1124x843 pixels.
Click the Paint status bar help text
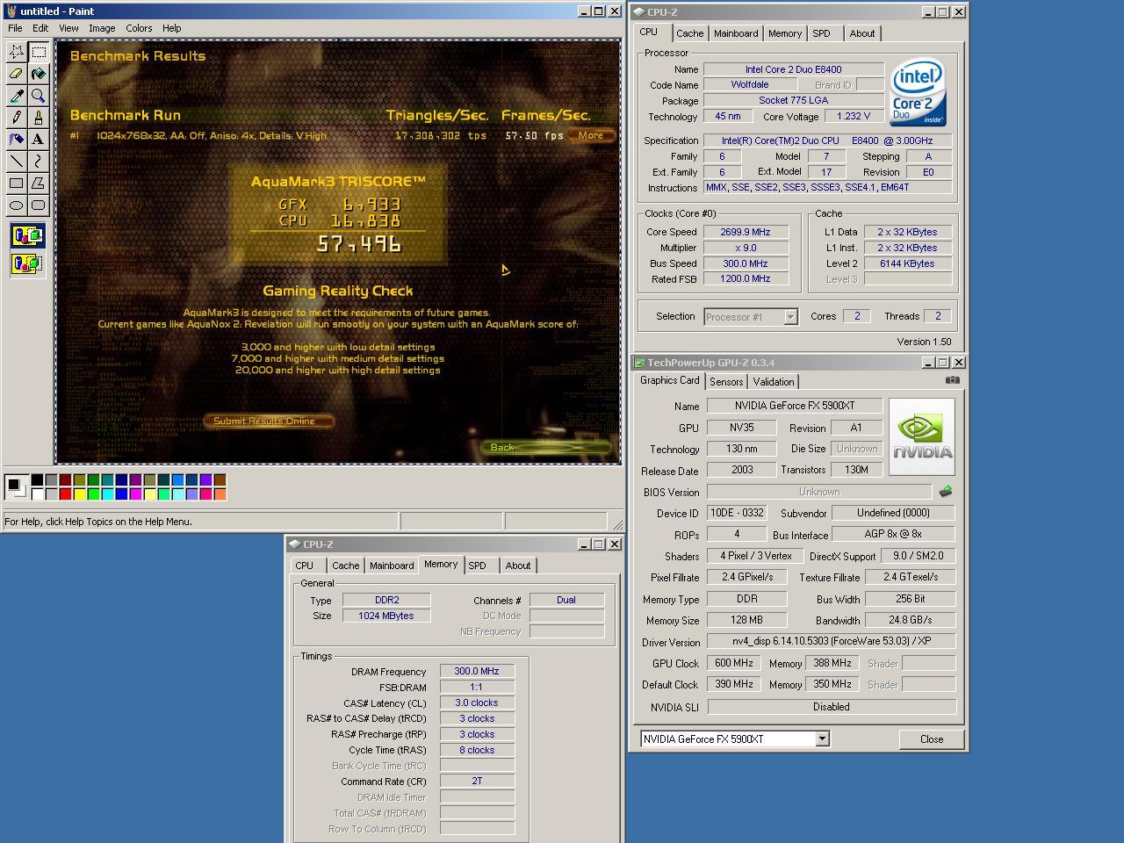coord(98,522)
